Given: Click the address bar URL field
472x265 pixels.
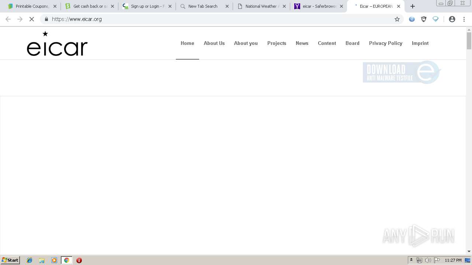Looking at the screenshot, I should click(x=221, y=19).
